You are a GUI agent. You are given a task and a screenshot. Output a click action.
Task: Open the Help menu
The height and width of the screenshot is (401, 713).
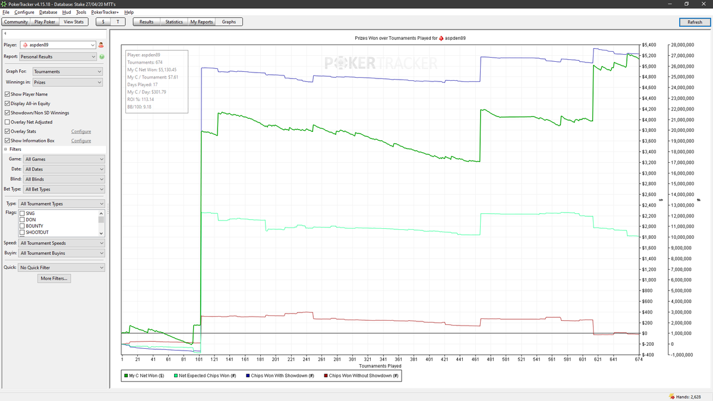click(129, 12)
